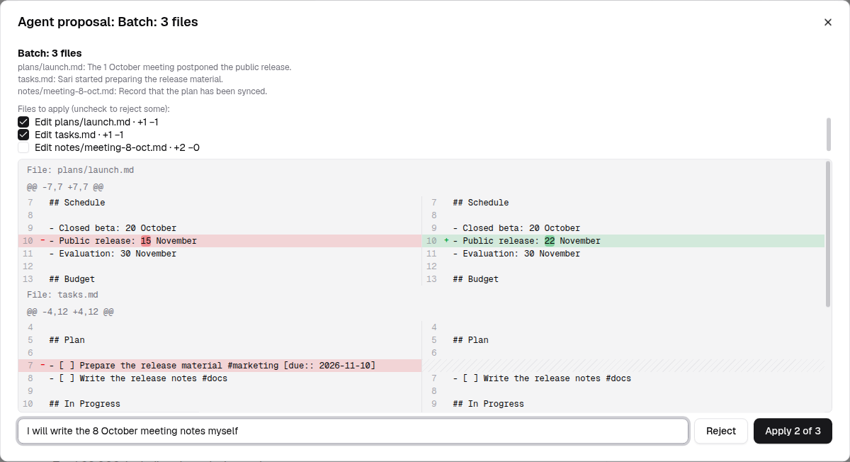This screenshot has width=850, height=462.
Task: Check Edit notes/meeting-8-oct.md checkbox
Action: [23, 147]
